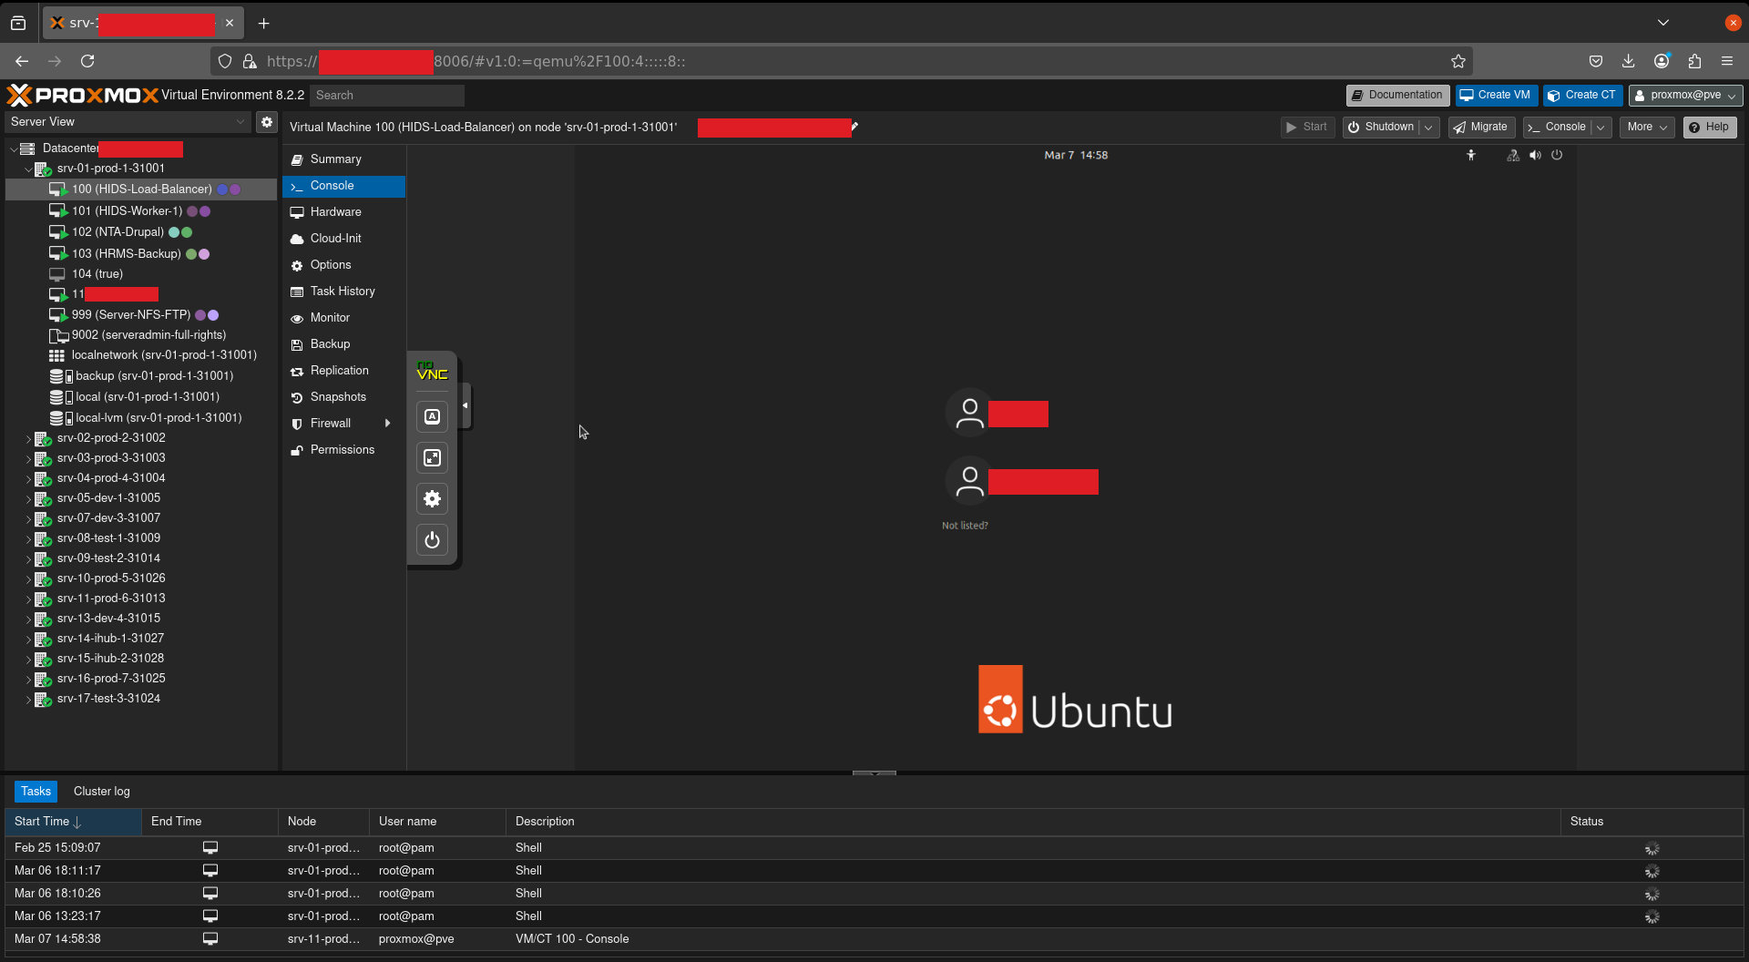Switch to the Cluster log tab
The height and width of the screenshot is (962, 1749).
[x=102, y=792]
